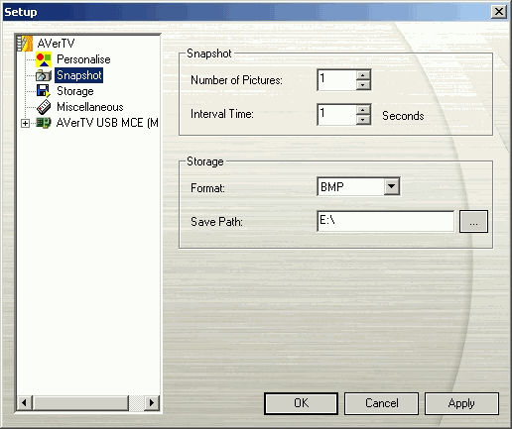Click the Seconds unit label
Screen dimensions: 512x429
point(403,116)
